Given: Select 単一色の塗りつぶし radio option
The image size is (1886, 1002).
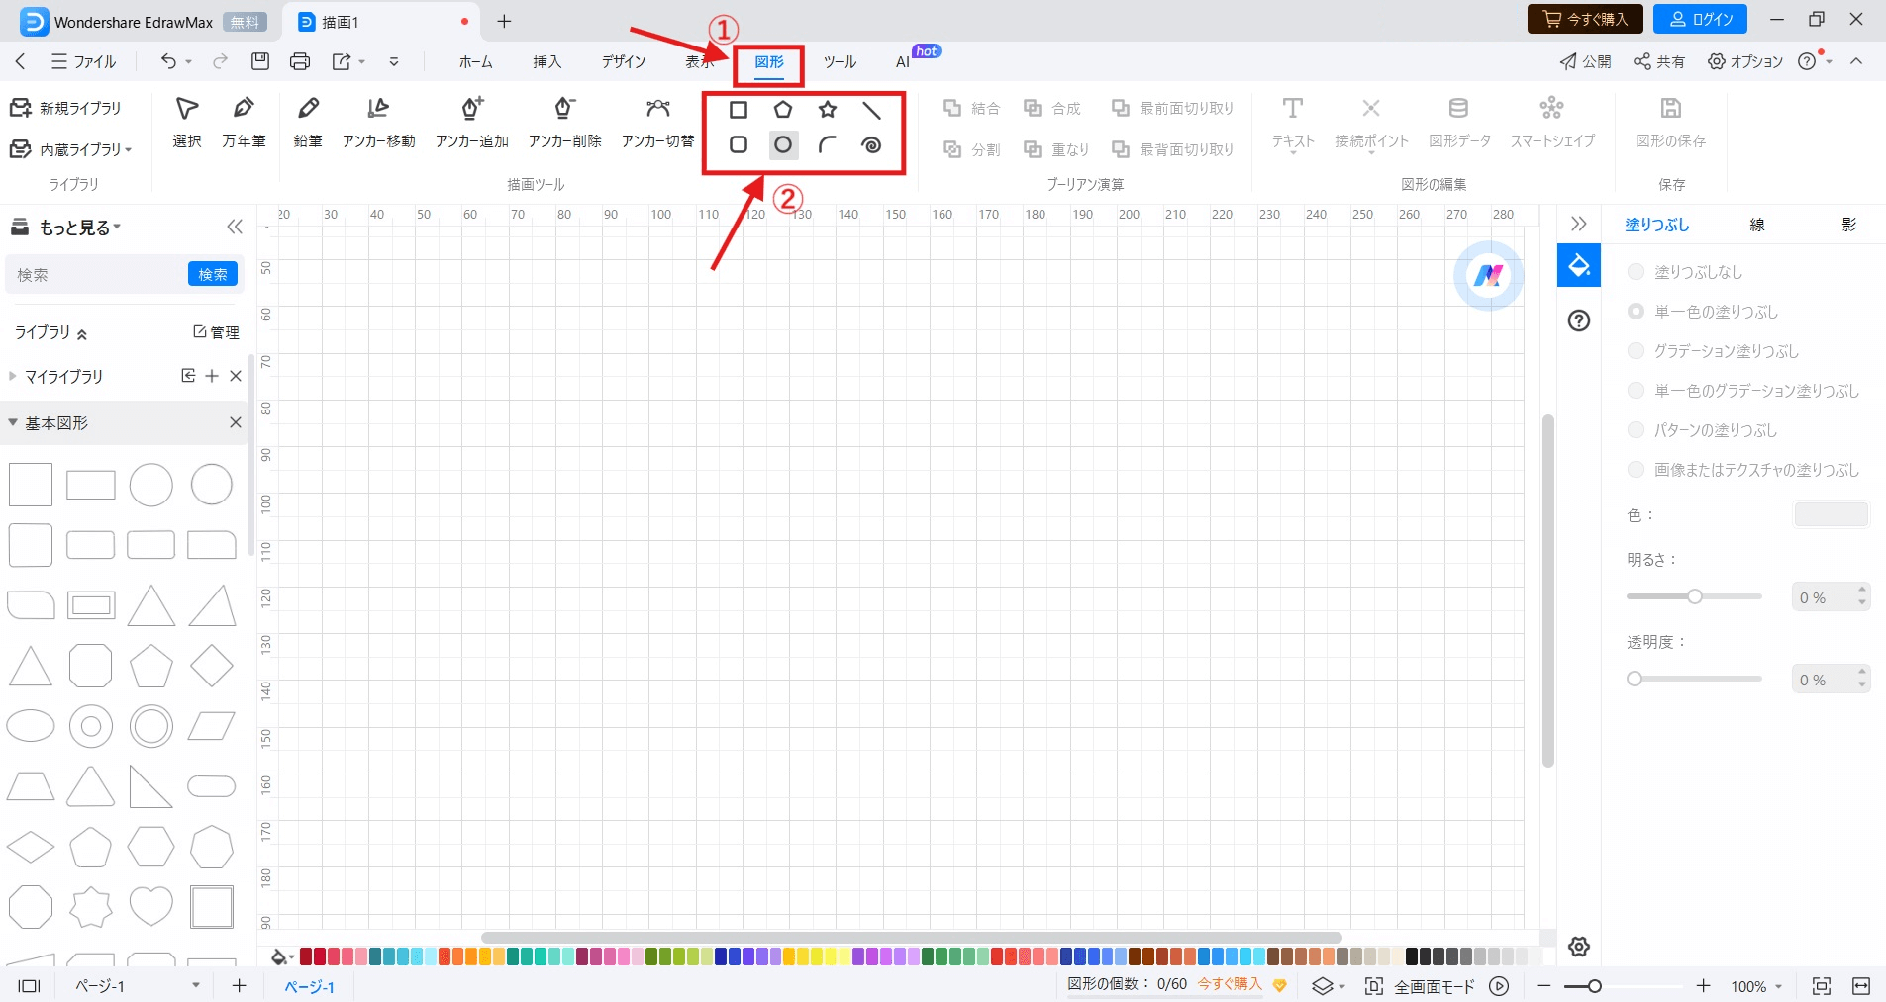Looking at the screenshot, I should tap(1636, 312).
